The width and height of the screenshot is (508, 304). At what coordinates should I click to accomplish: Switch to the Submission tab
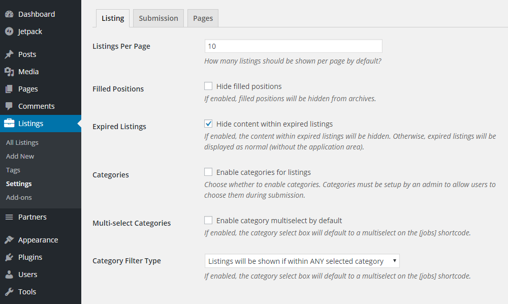(x=158, y=18)
